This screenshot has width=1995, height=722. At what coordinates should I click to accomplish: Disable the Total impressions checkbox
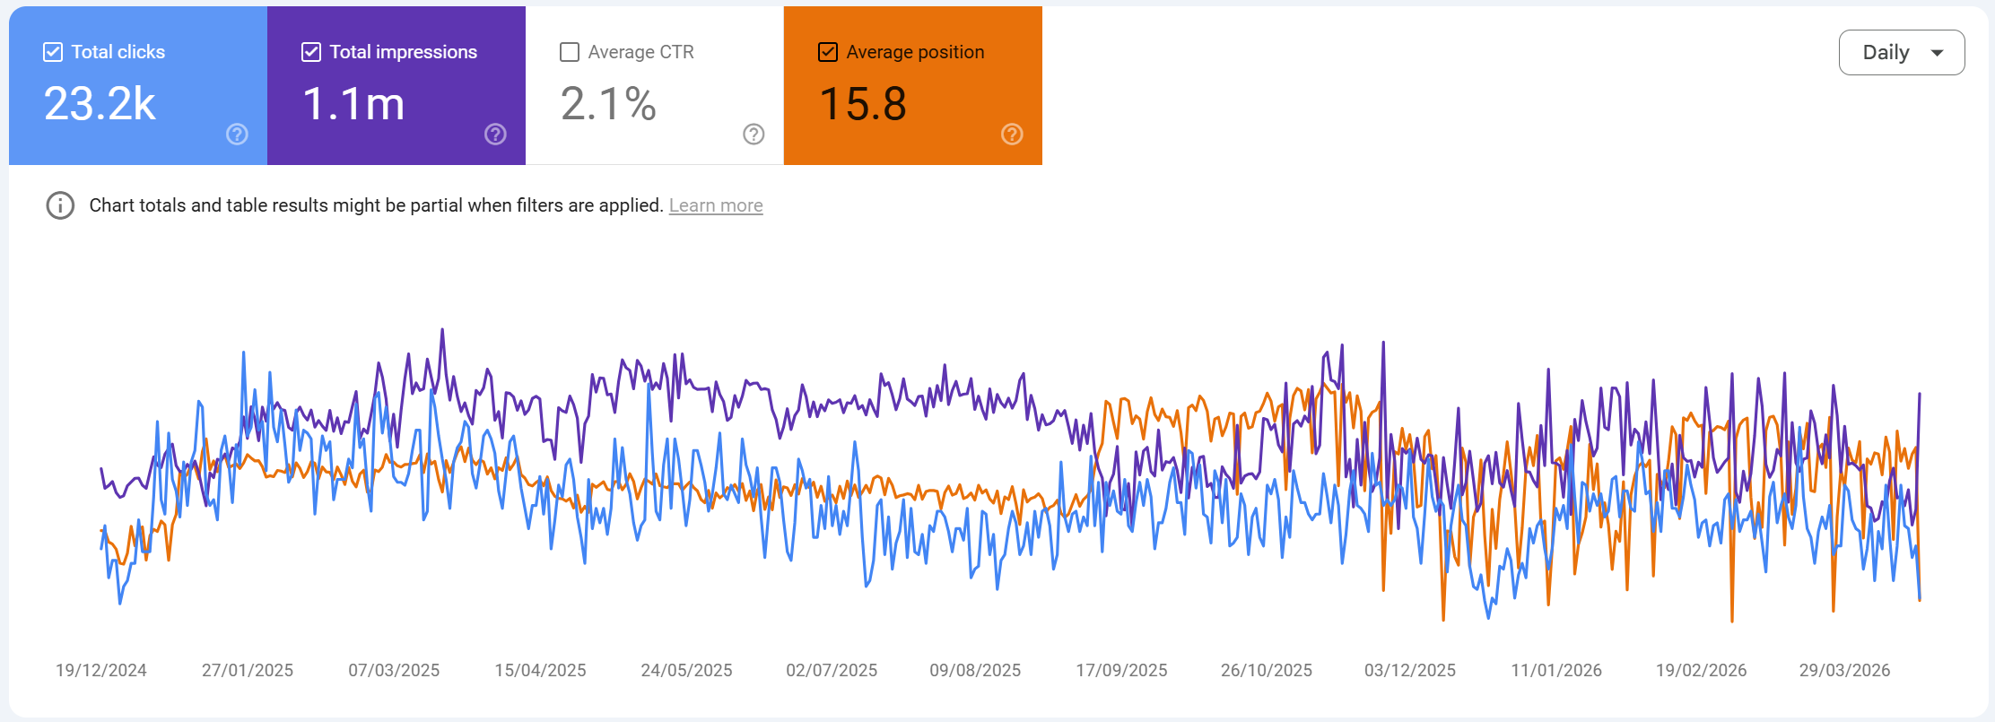tap(311, 52)
